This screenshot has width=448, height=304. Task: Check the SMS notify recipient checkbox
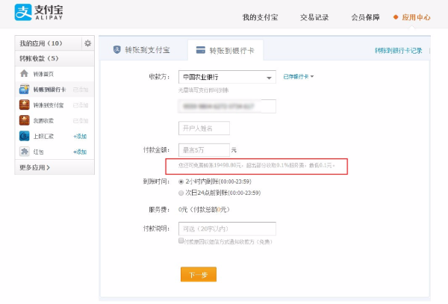pyautogui.click(x=181, y=241)
